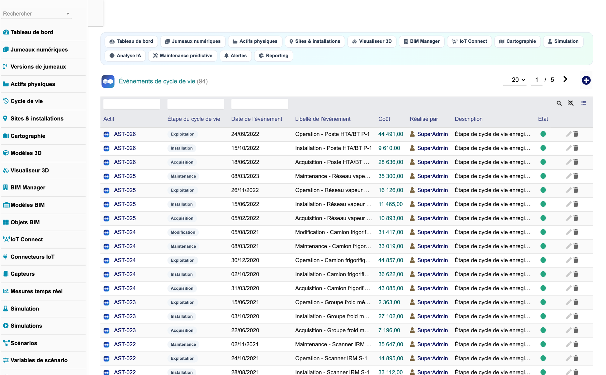Go to Jumeaux numériques in sidebar
Image resolution: width=606 pixels, height=375 pixels.
click(39, 50)
